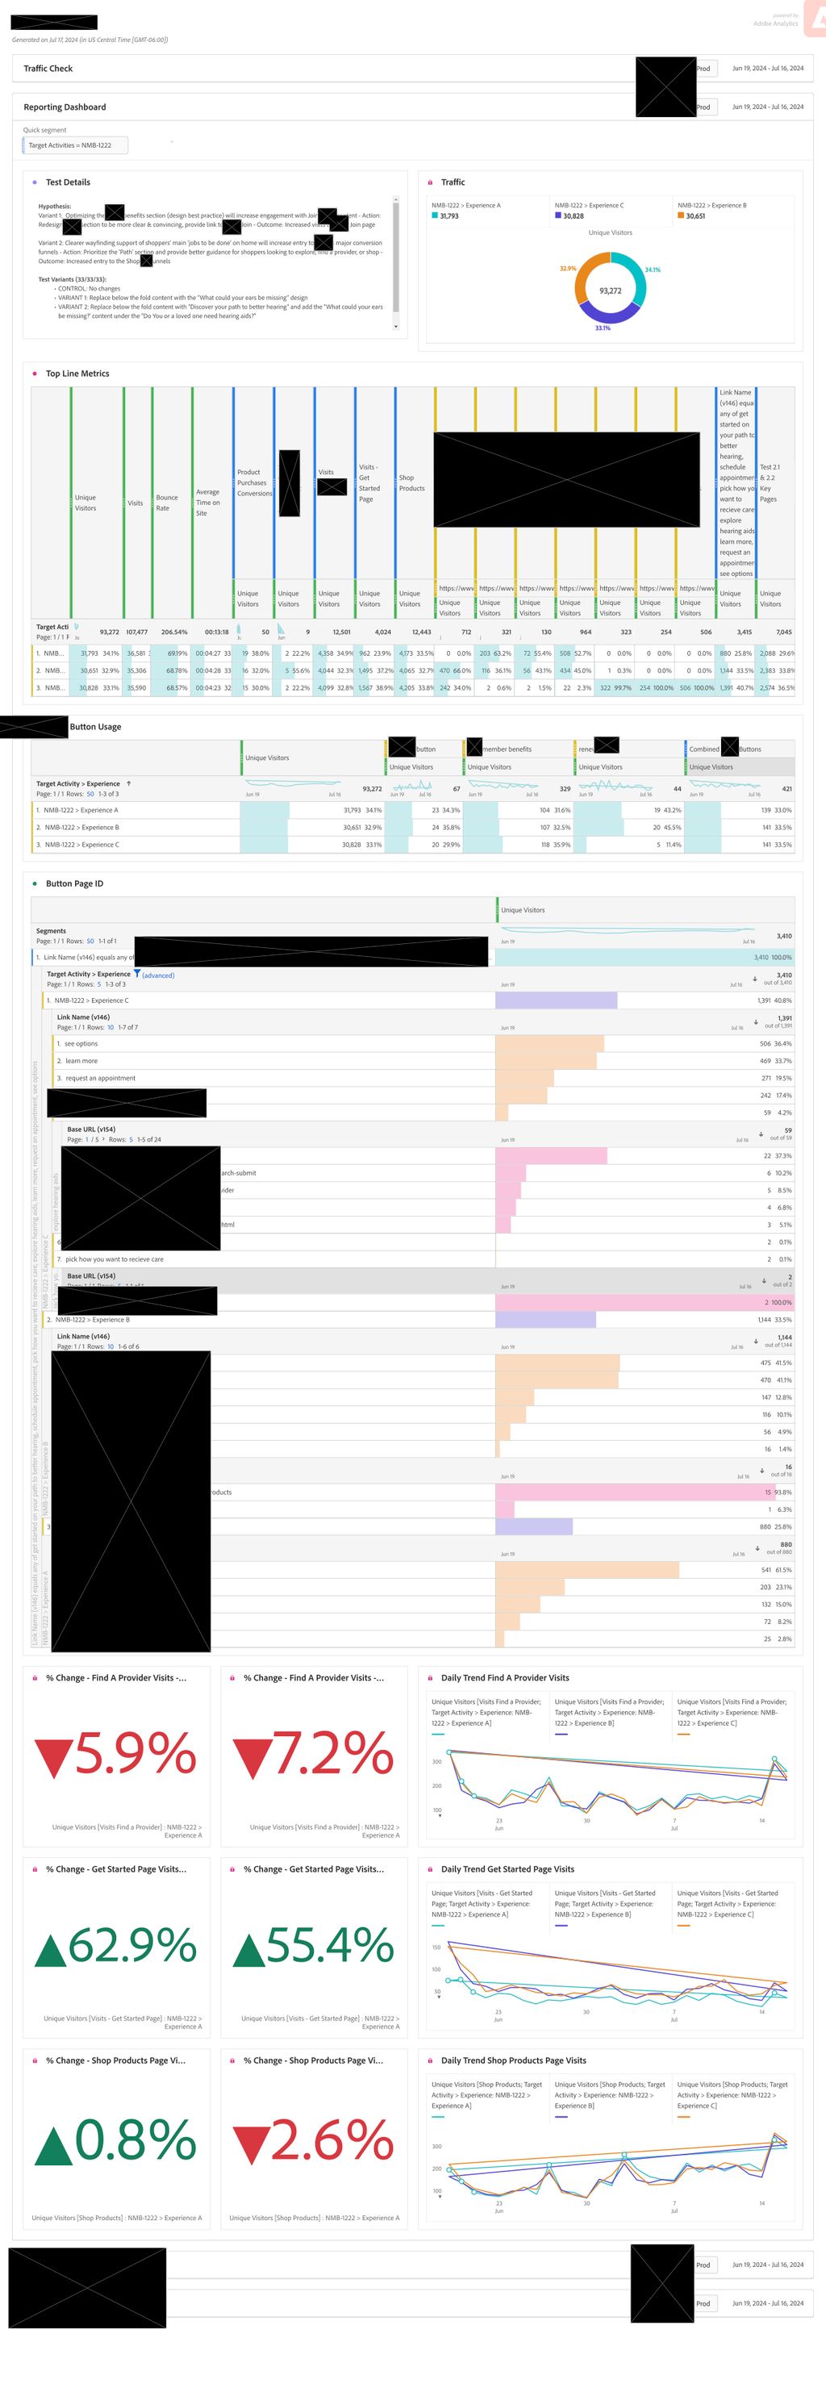Click the blue advanced filter funnel icon
Viewport: 826px width, 2388px height.
coord(137,974)
